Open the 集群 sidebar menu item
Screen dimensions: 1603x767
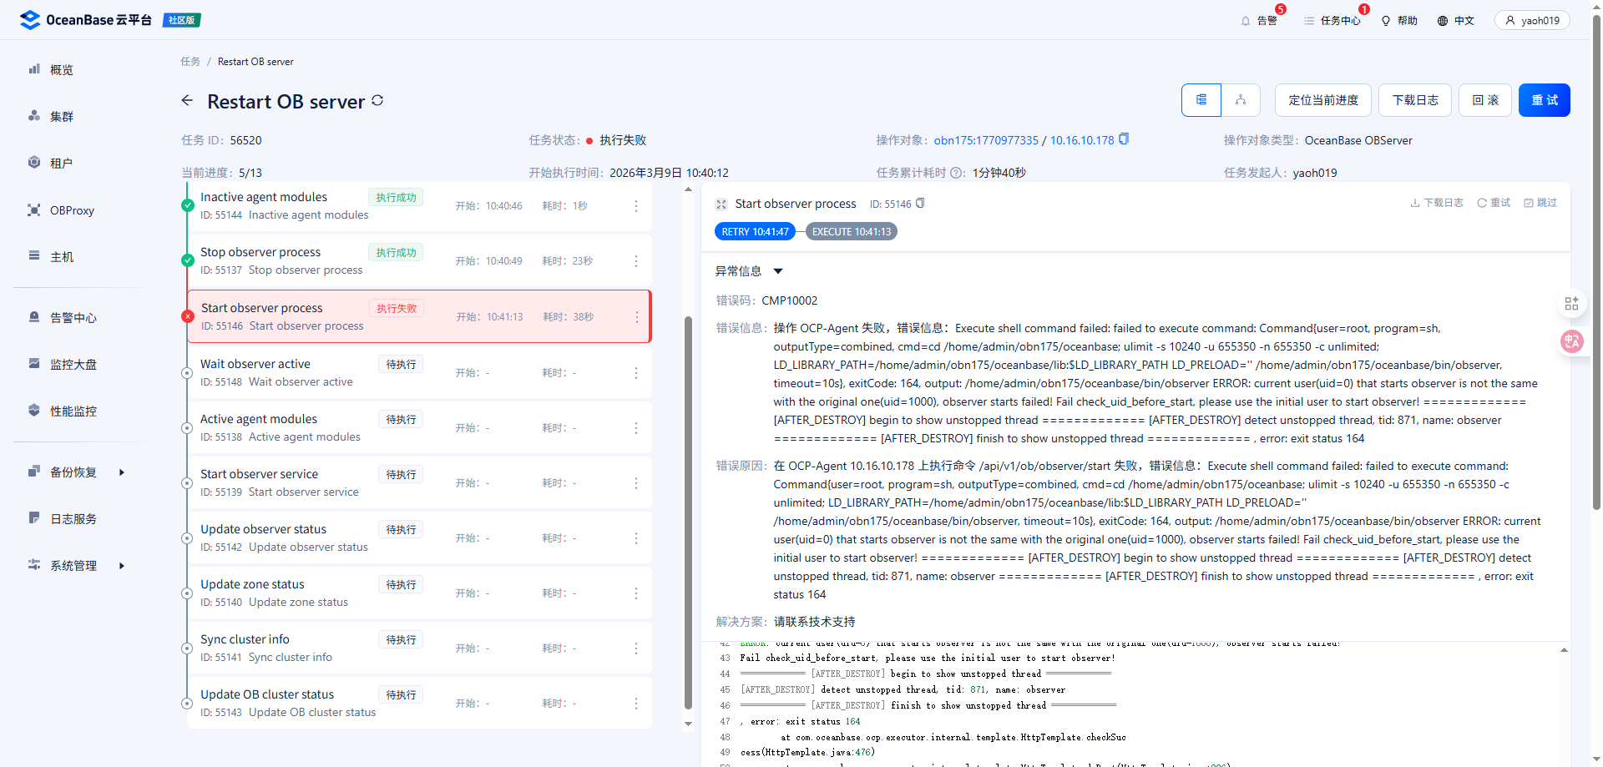tap(62, 117)
